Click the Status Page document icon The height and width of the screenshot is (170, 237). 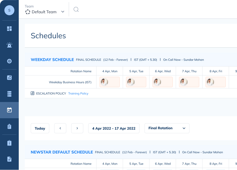(9, 159)
